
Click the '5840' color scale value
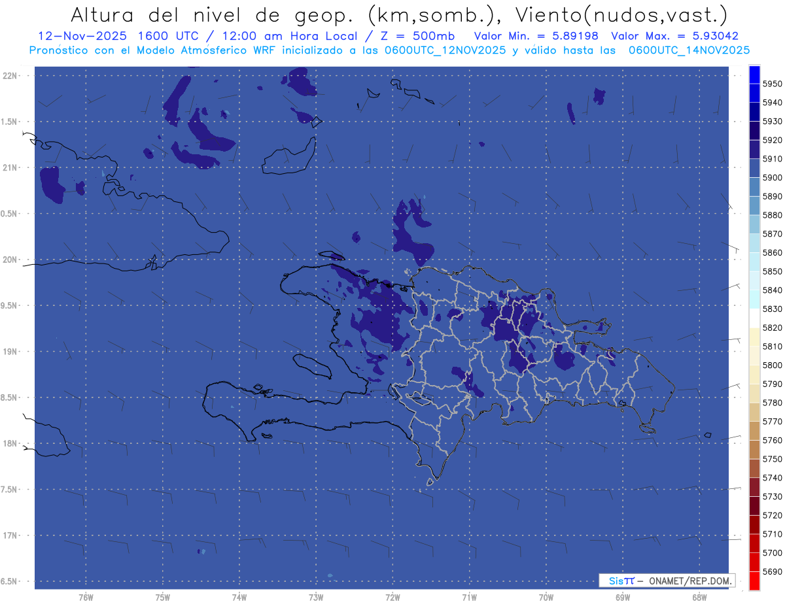point(773,290)
